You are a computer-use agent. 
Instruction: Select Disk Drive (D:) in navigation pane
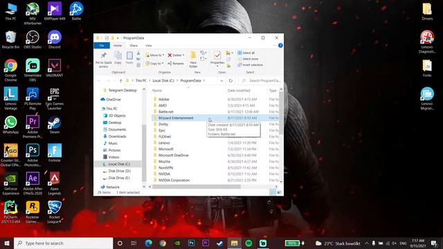pos(119,171)
